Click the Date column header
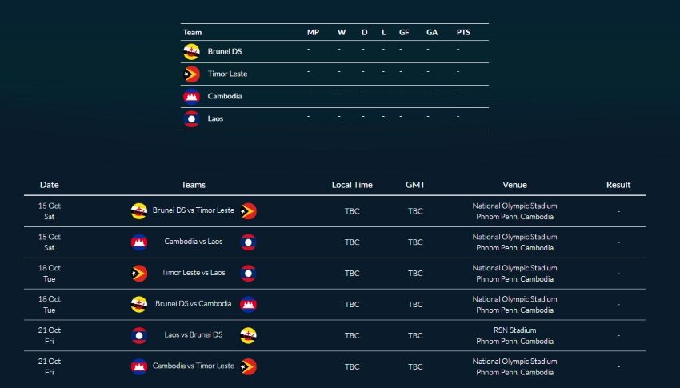 tap(50, 185)
